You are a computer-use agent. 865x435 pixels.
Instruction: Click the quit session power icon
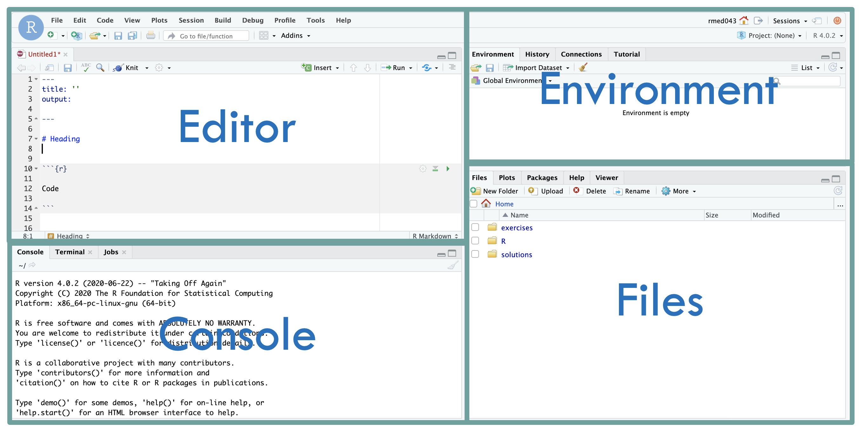click(x=837, y=21)
